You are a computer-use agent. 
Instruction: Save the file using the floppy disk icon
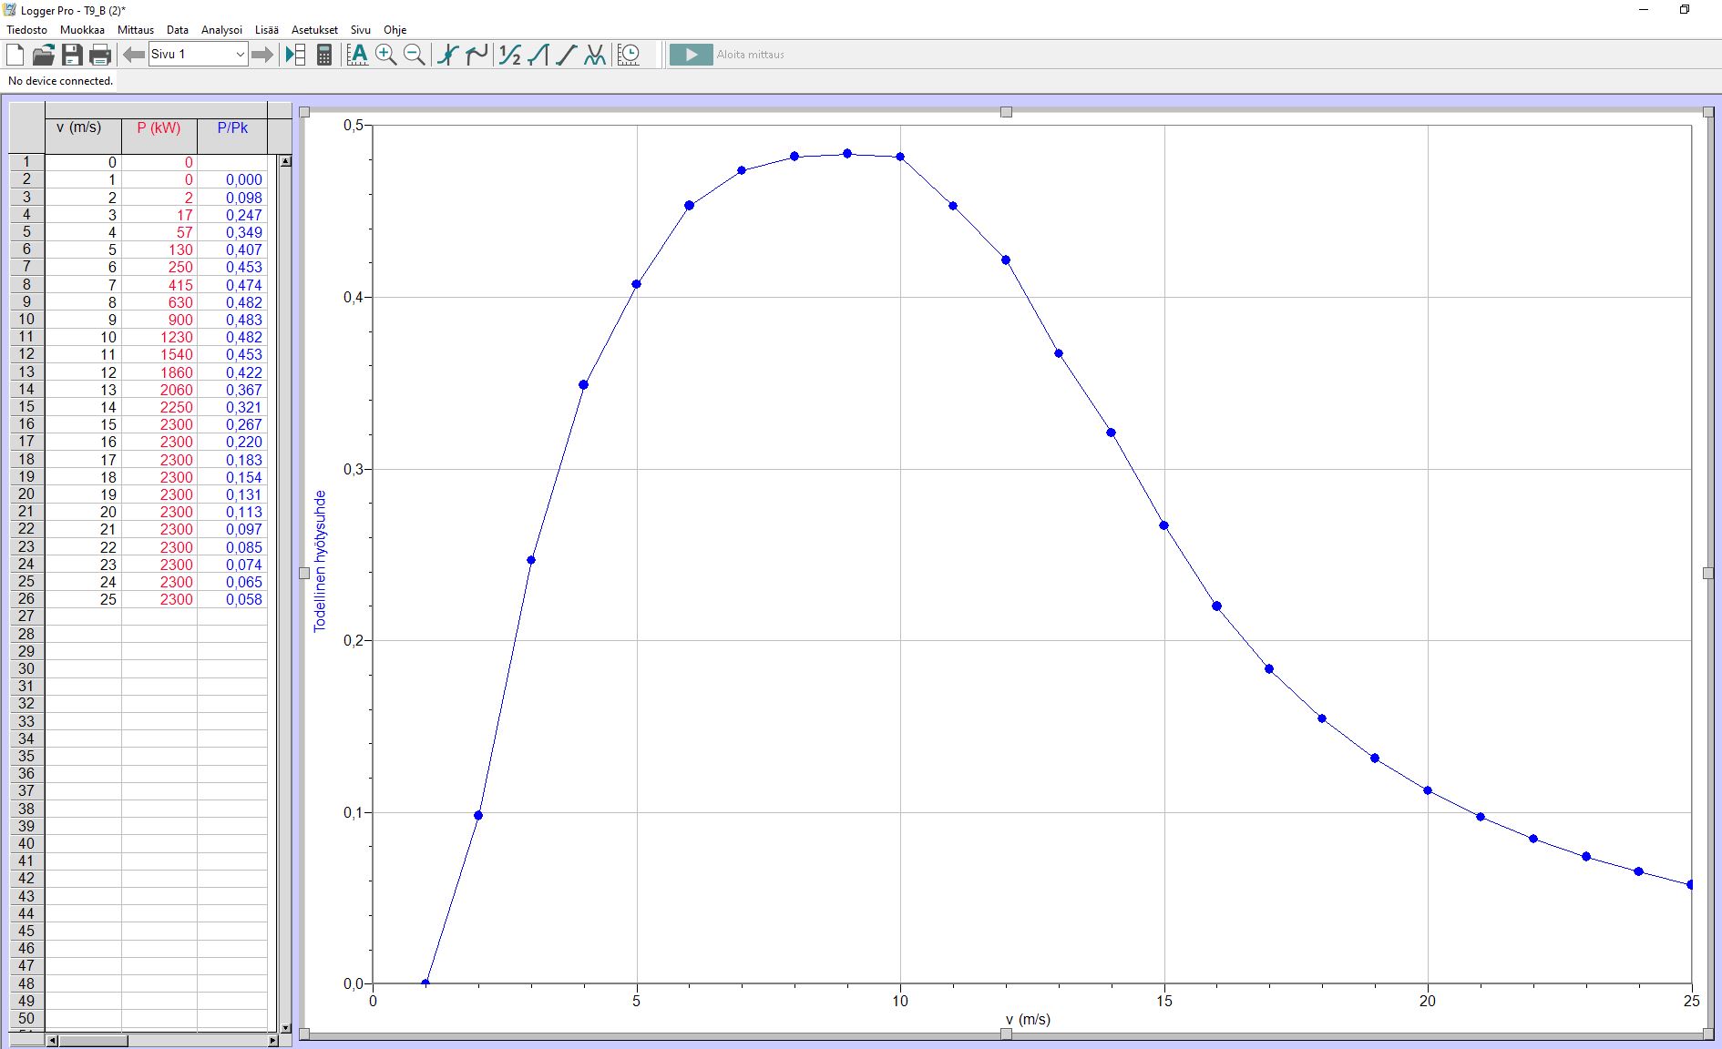coord(72,55)
